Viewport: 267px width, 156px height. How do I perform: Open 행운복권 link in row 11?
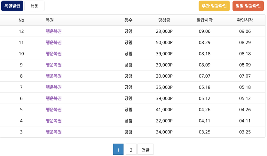(x=54, y=42)
